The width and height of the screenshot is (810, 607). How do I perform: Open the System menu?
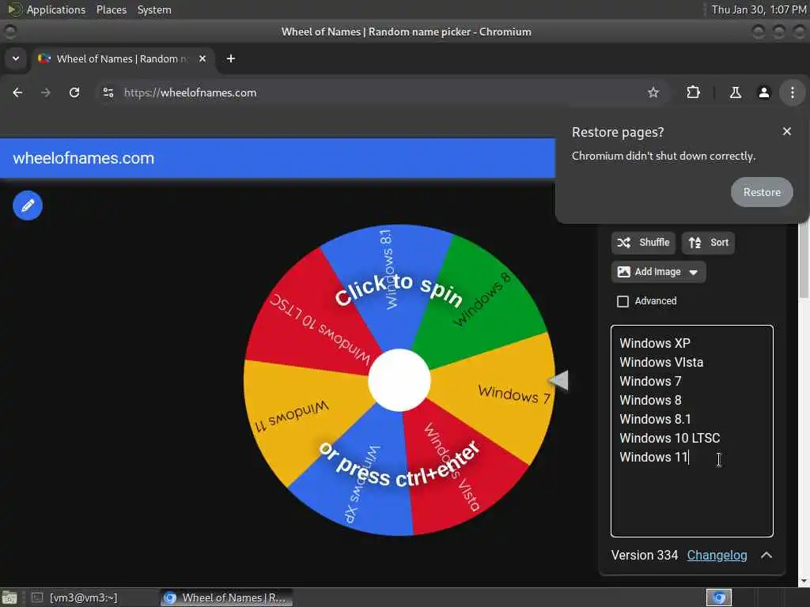(154, 9)
